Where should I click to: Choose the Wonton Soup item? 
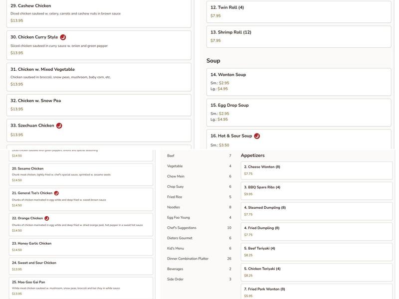[x=299, y=82]
